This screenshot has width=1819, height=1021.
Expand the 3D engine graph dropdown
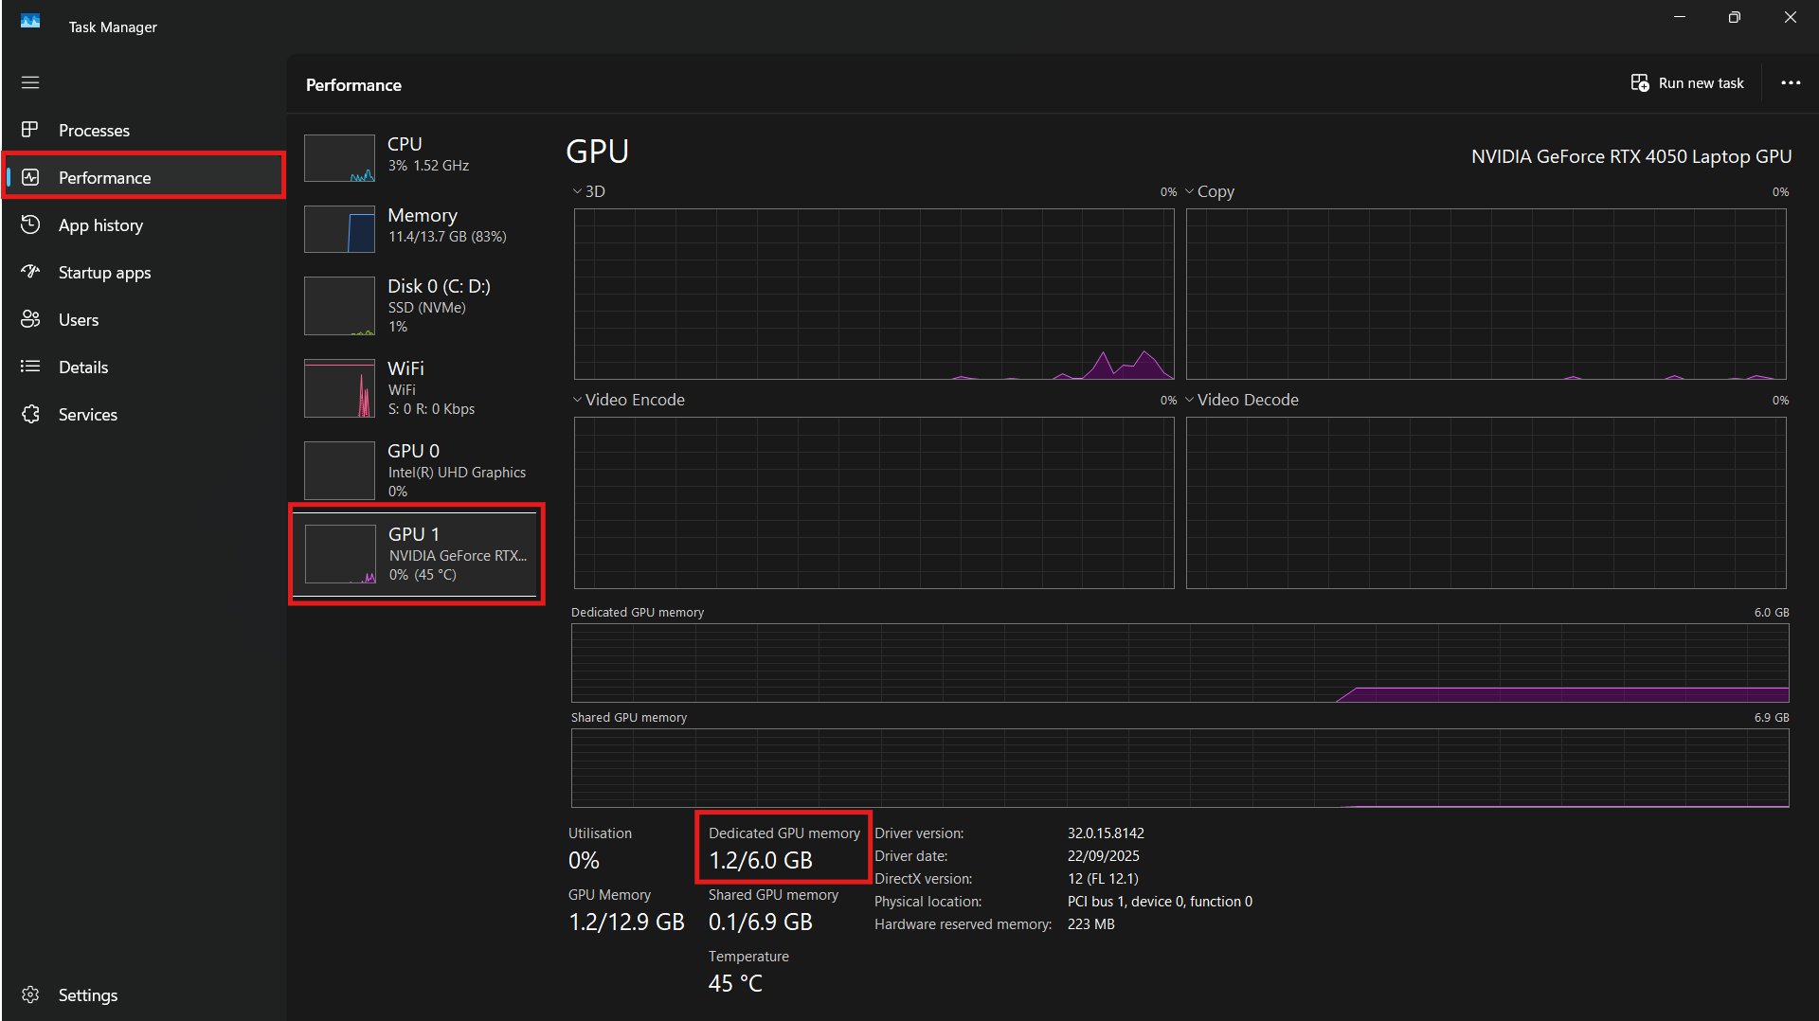[577, 191]
